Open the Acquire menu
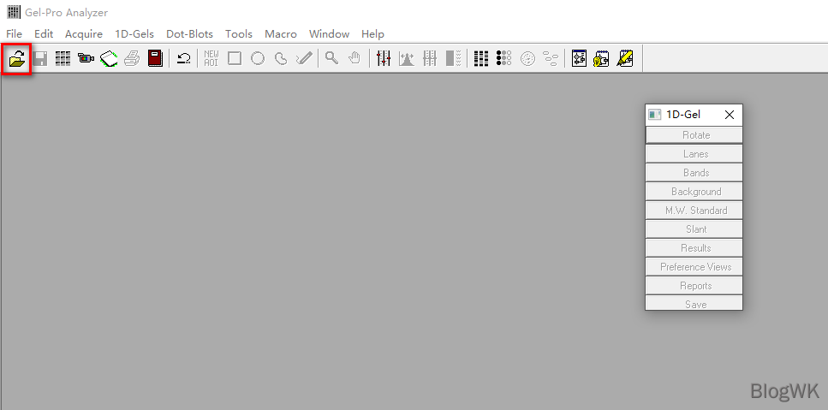Screen dimensions: 828x410 83,33
